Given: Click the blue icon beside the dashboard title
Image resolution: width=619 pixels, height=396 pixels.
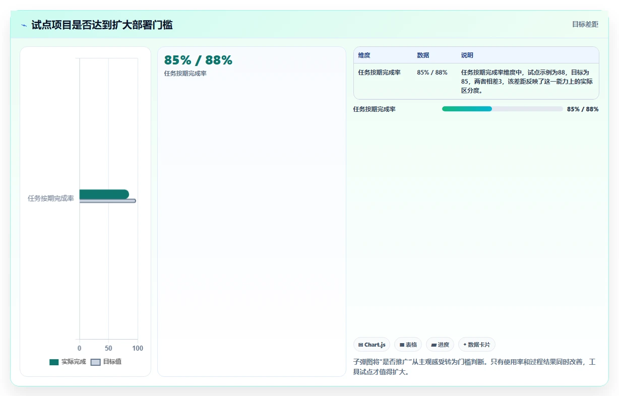Looking at the screenshot, I should [24, 25].
